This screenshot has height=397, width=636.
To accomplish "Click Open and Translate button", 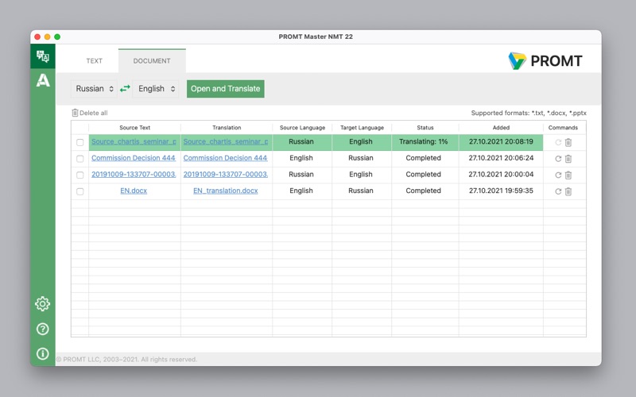I will point(226,89).
